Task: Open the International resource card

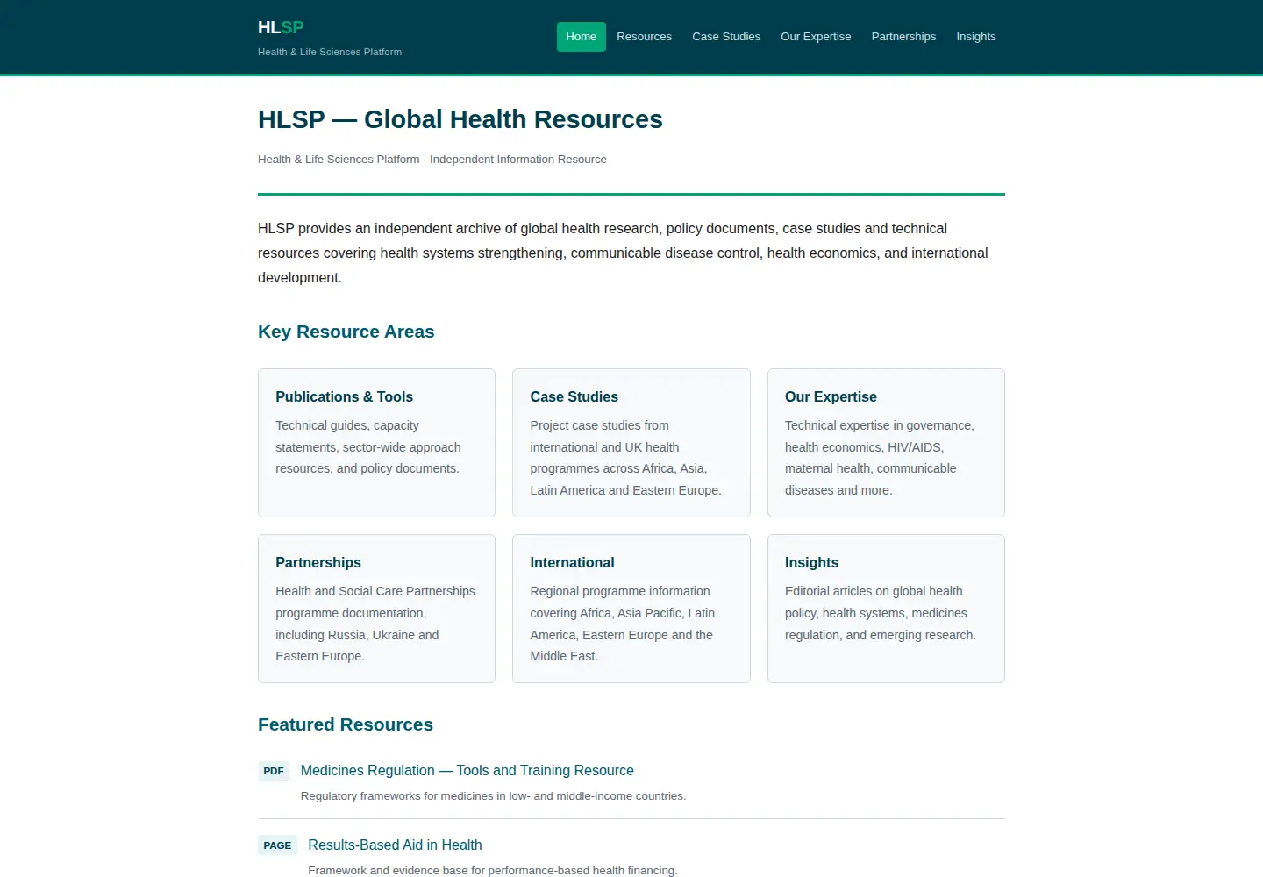Action: (631, 609)
